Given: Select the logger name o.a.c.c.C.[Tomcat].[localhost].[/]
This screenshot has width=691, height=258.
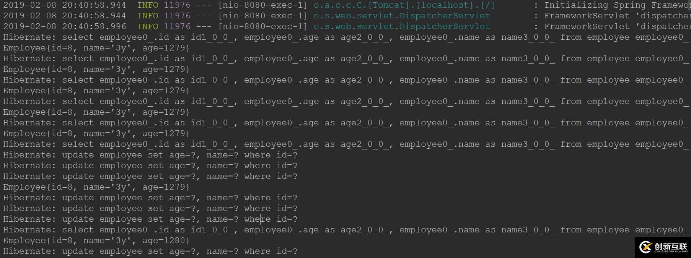Looking at the screenshot, I should coord(404,5).
